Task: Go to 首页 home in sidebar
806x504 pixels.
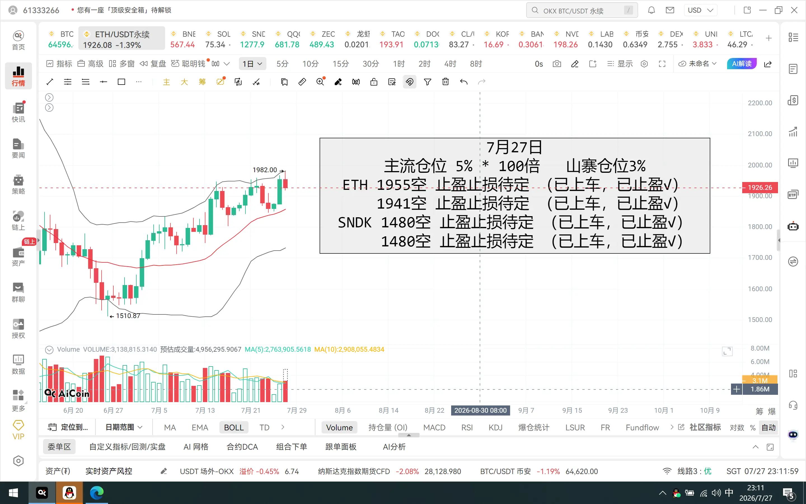Action: pyautogui.click(x=18, y=40)
